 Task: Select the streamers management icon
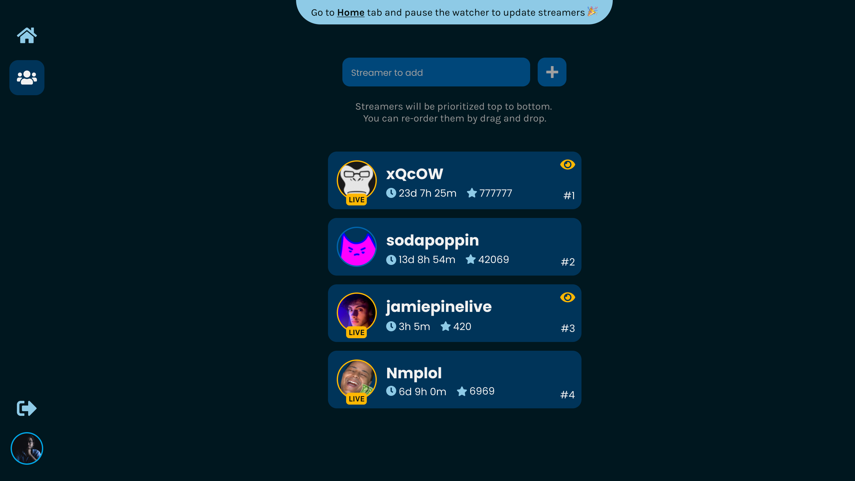(x=27, y=77)
